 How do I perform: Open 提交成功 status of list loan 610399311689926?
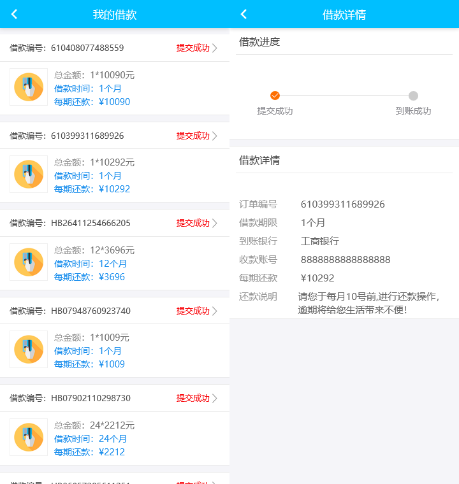click(193, 136)
